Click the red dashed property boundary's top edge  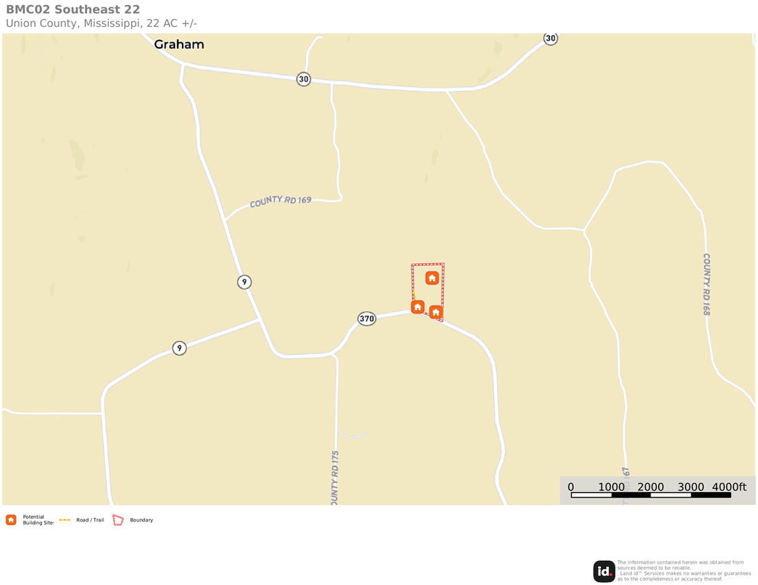coord(428,265)
